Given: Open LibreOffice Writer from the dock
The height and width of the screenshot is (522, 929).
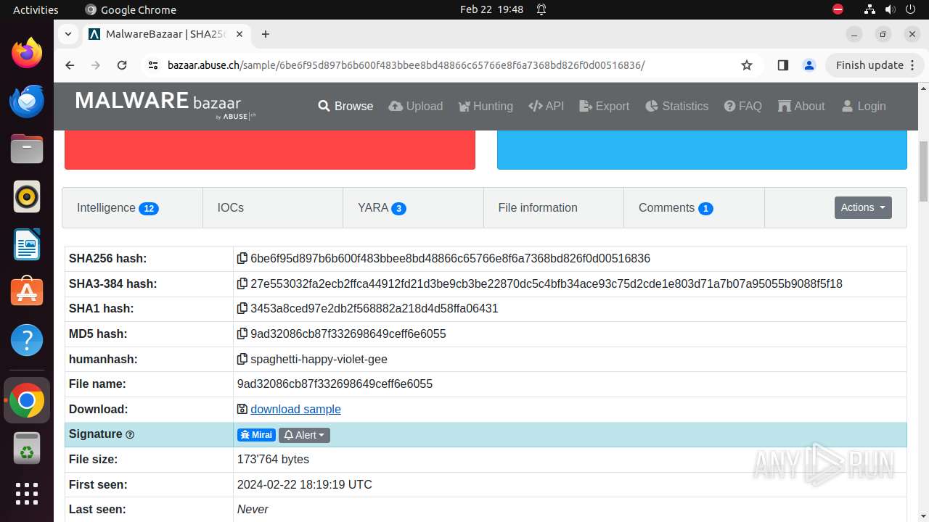Looking at the screenshot, I should 27,244.
